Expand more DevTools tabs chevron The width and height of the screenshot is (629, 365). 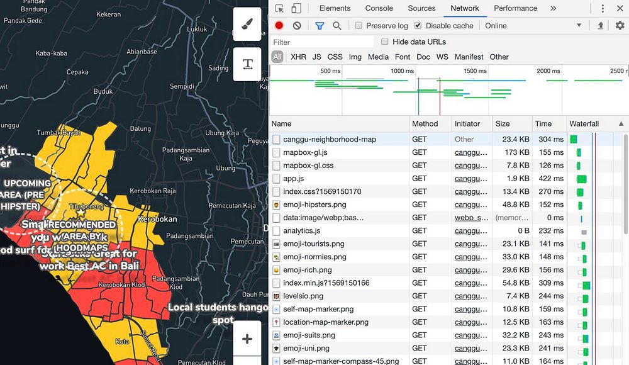pyautogui.click(x=553, y=8)
